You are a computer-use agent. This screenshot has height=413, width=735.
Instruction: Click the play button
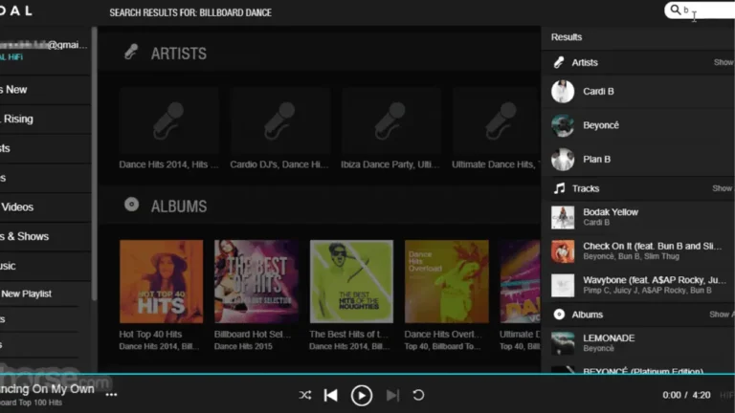[362, 396]
